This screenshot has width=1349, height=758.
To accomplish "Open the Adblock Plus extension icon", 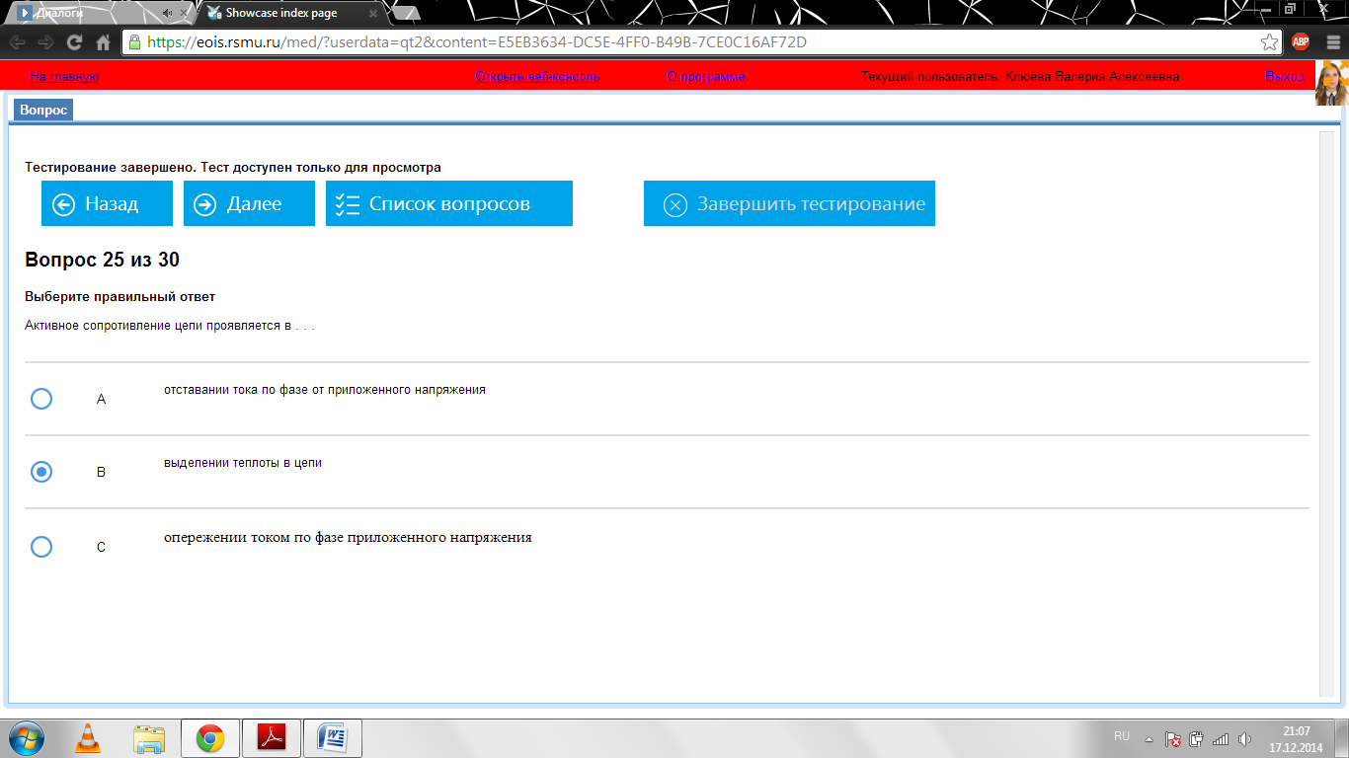I will (x=1301, y=41).
